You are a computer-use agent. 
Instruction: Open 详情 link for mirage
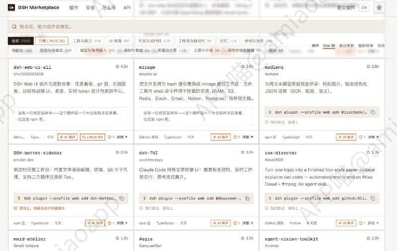point(248,137)
